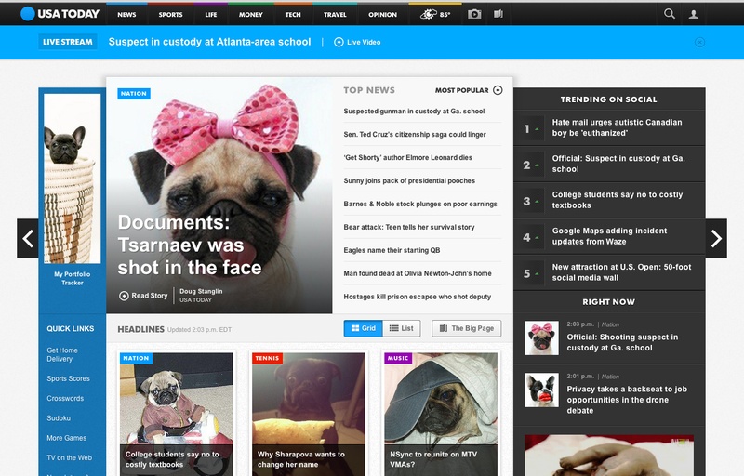Image resolution: width=744 pixels, height=476 pixels.
Task: Click the MUSIC tag on NSync card
Action: (398, 359)
